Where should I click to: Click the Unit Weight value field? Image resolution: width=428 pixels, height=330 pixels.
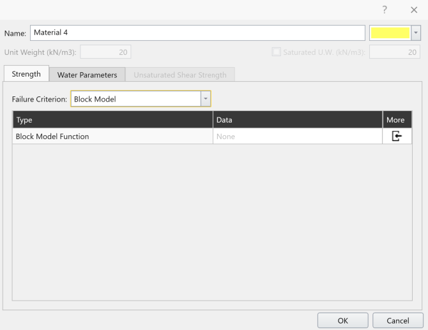tap(105, 52)
